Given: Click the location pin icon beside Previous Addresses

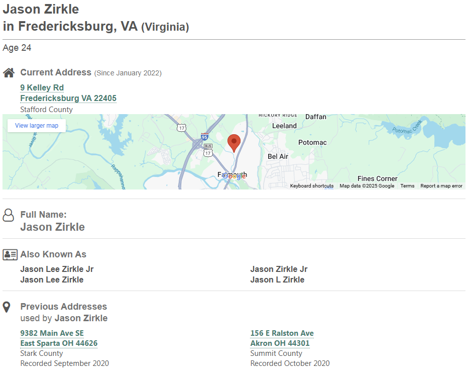Looking at the screenshot, I should pos(7,307).
